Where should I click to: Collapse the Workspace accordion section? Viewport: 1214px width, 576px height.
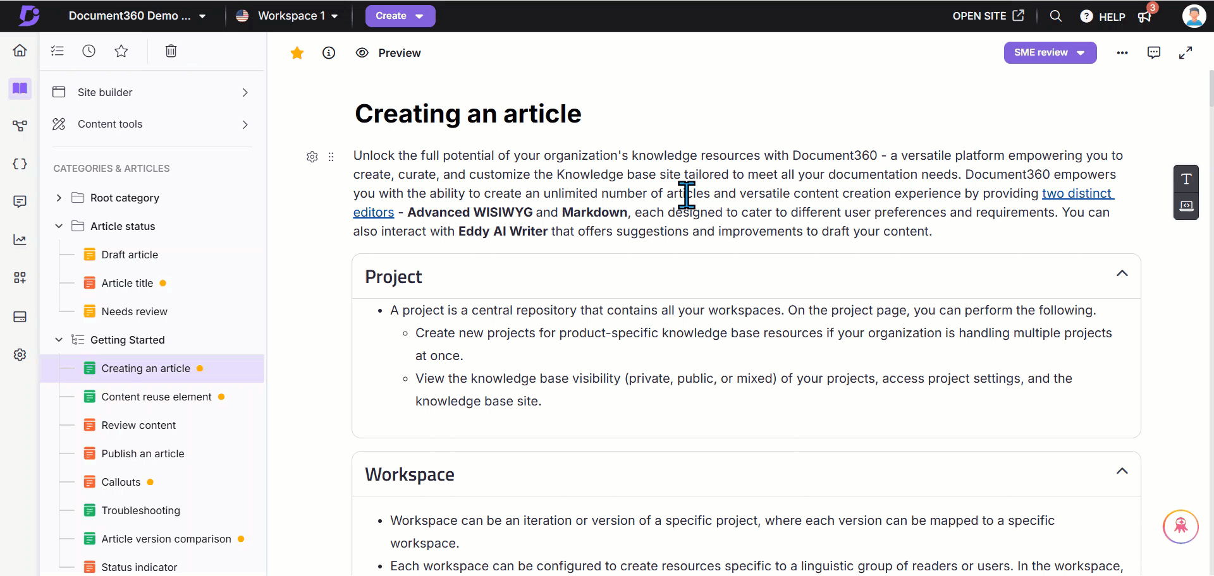coord(1122,471)
